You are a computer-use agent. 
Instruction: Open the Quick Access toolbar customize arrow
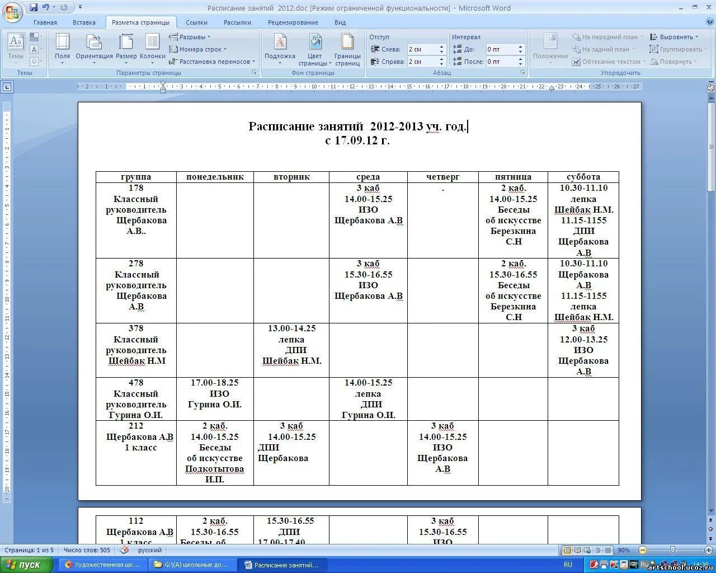[x=80, y=7]
